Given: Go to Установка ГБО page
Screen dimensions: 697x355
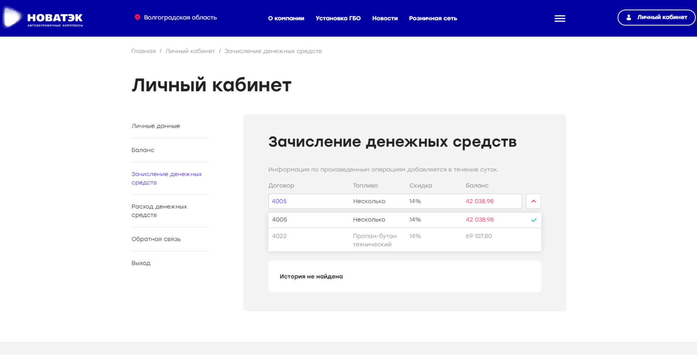Looking at the screenshot, I should click(x=338, y=18).
